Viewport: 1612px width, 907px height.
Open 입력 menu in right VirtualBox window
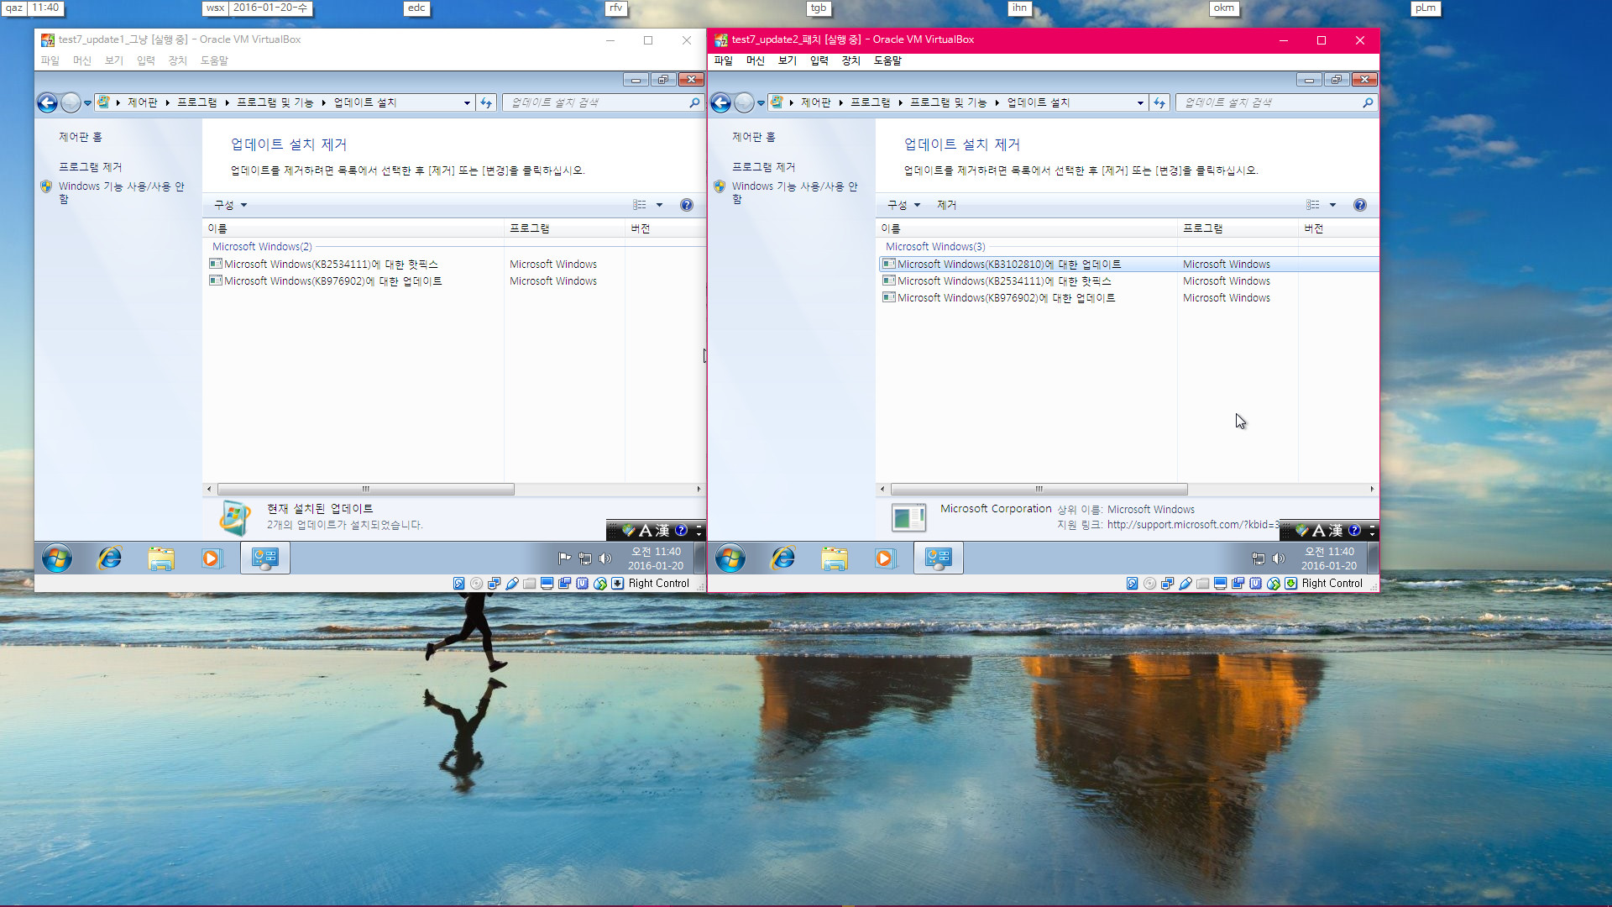point(819,60)
